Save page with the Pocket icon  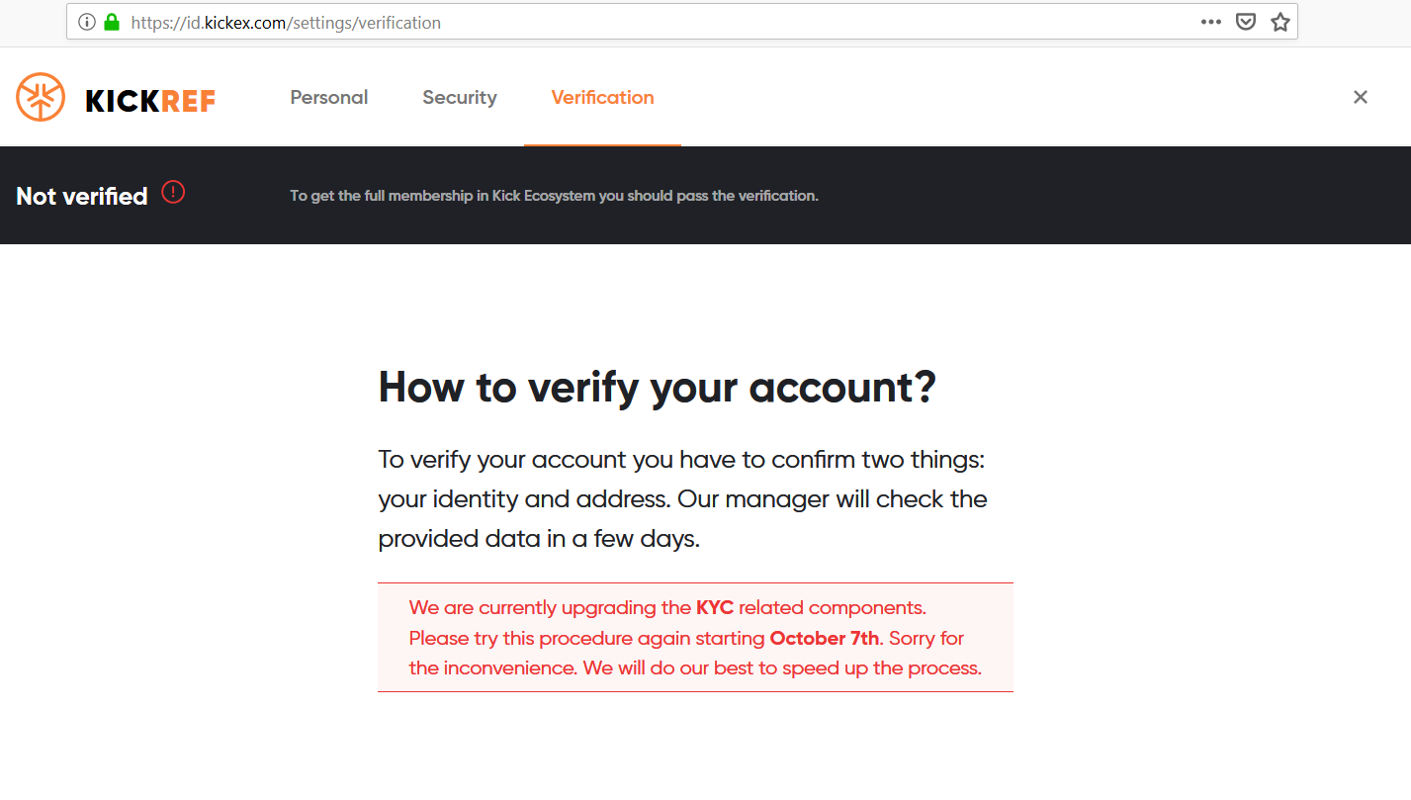pyautogui.click(x=1246, y=22)
